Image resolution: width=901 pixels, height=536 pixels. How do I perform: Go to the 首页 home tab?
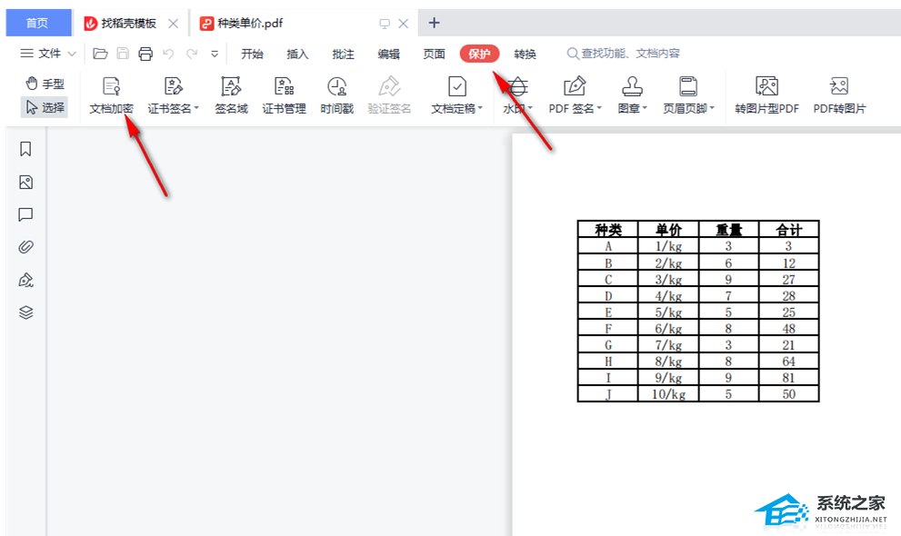(38, 23)
